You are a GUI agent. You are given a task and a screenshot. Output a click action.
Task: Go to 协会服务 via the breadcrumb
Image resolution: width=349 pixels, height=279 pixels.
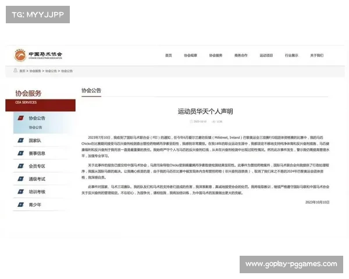click(x=35, y=71)
